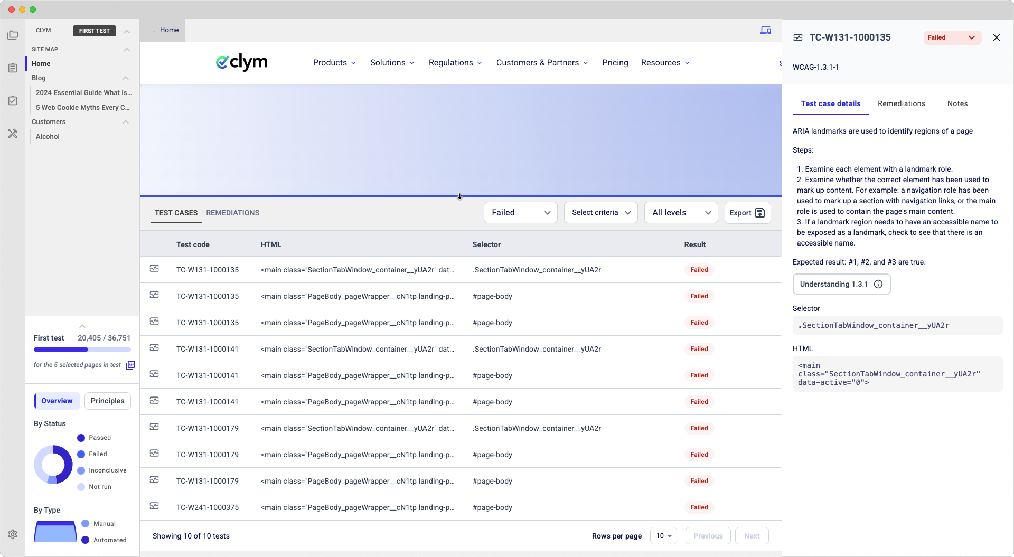Change rows per page dropdown
Image resolution: width=1014 pixels, height=557 pixels.
664,536
